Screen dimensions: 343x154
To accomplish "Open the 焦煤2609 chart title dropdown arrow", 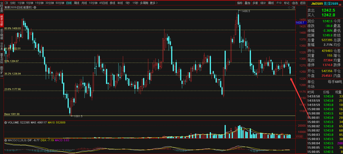I will point(35,7).
